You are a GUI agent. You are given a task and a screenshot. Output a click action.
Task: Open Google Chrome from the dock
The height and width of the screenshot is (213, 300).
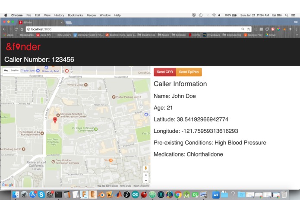click(178, 194)
